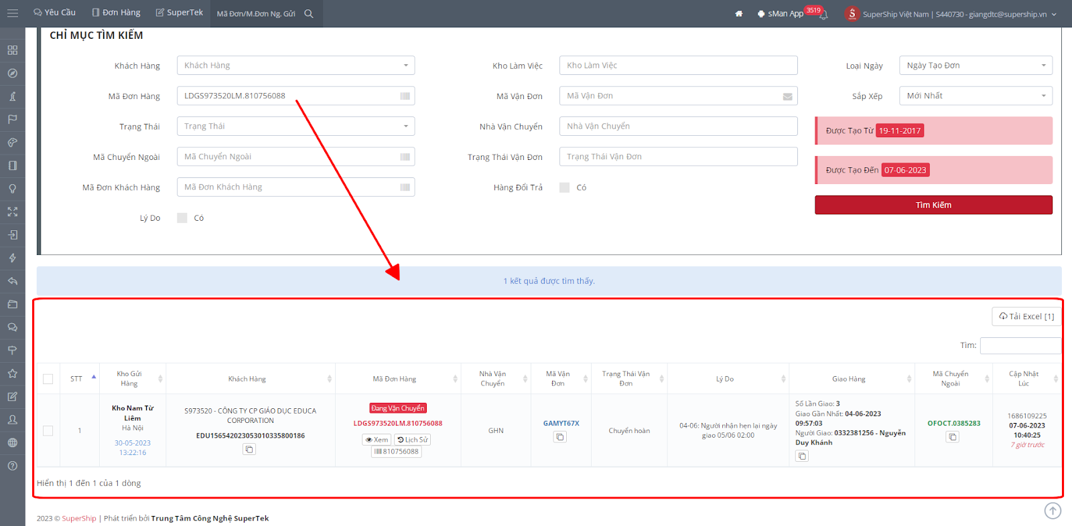Toggle the hamburger menu in top bar

pos(12,13)
